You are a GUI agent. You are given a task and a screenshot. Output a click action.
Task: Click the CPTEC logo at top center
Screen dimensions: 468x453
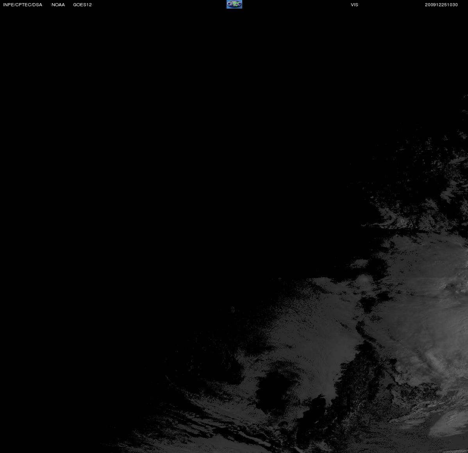(234, 4)
